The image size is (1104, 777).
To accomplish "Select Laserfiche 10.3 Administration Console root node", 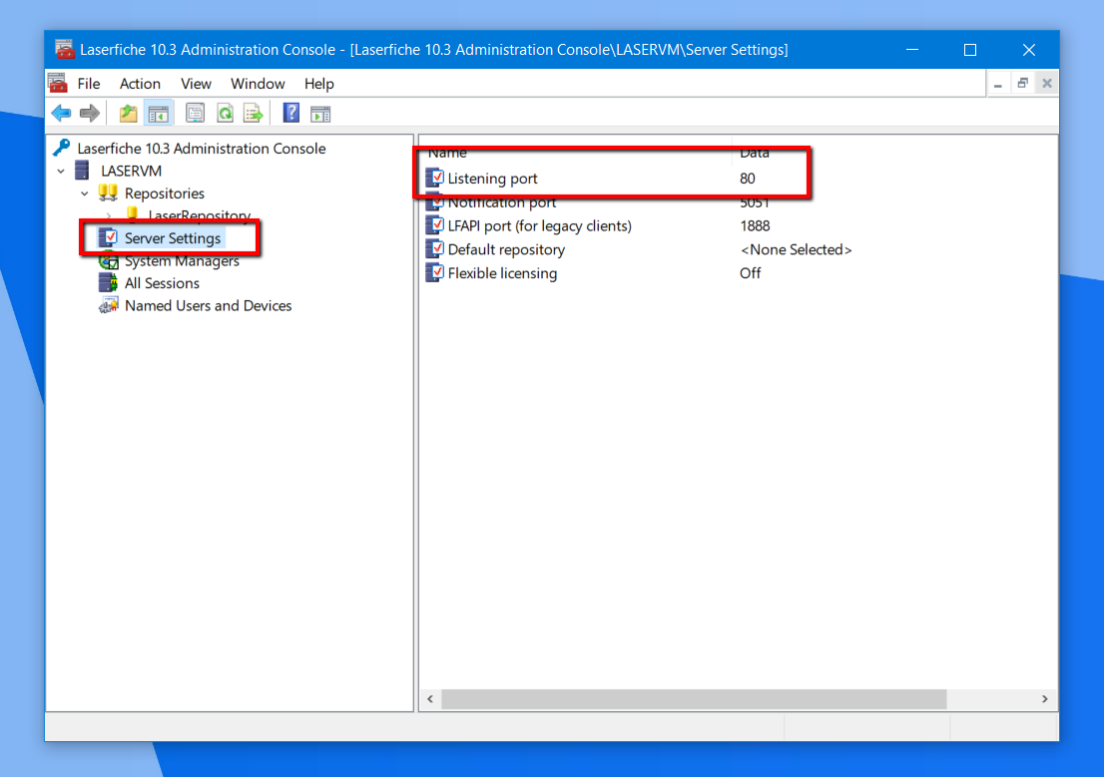I will click(202, 149).
